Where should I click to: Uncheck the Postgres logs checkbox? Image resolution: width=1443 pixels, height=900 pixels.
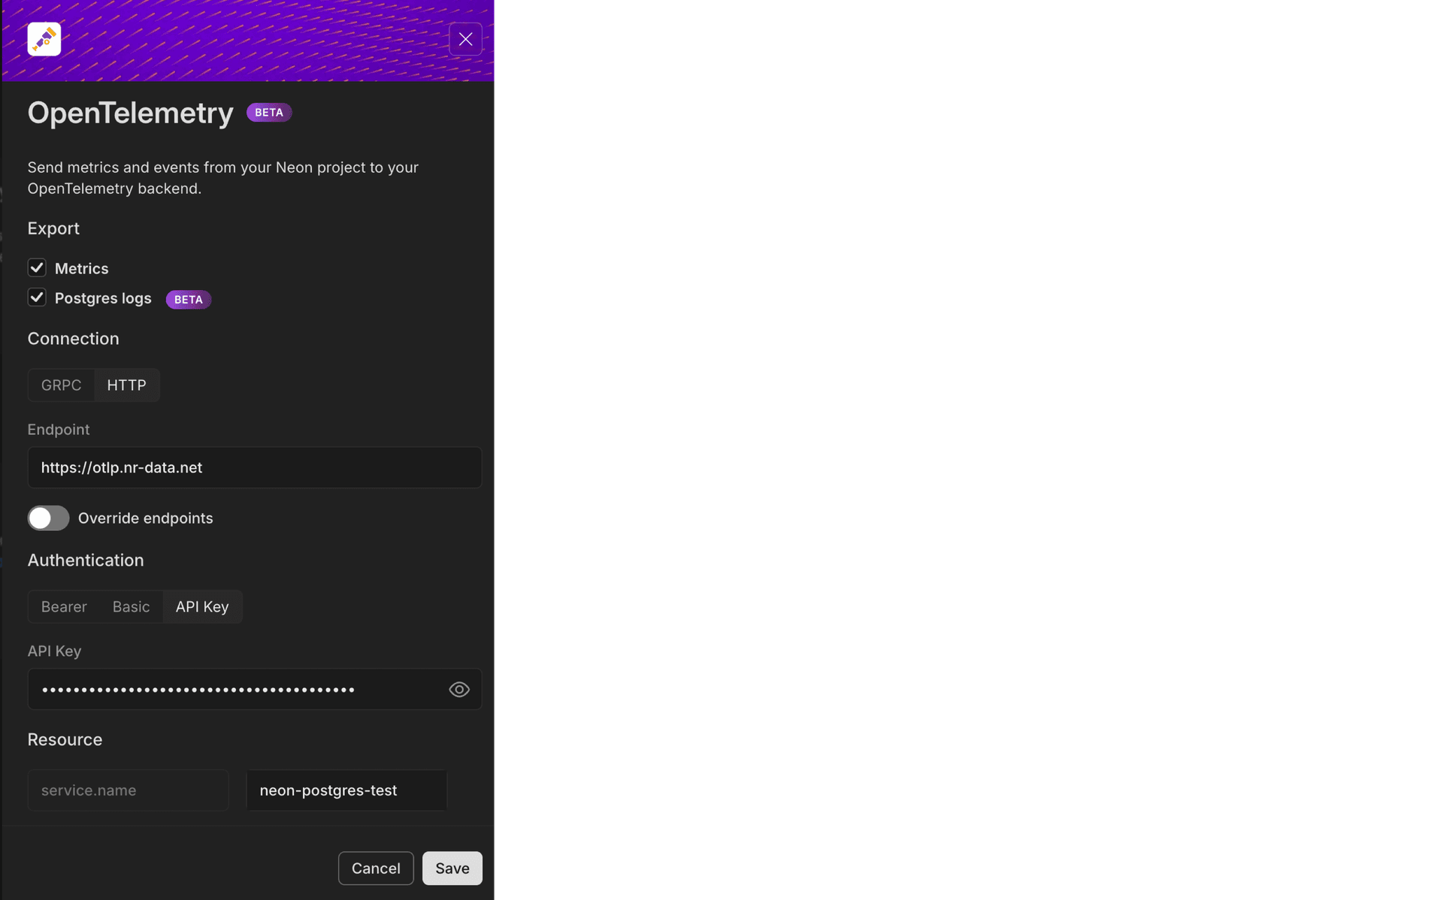tap(37, 297)
